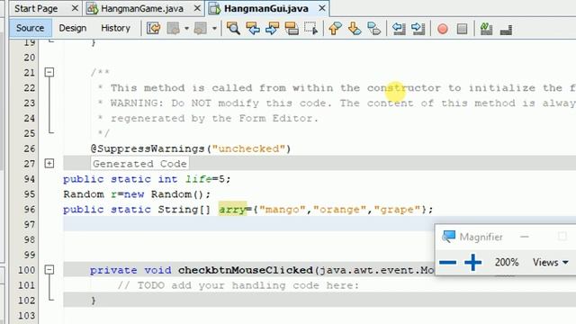Click the highlighted arry variable name
The height and width of the screenshot is (324, 576).
pos(232,210)
